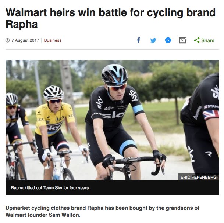Screen dimensions: 224x223
Task: Click the caption about Rapha and Team Sky
Action: 50,188
